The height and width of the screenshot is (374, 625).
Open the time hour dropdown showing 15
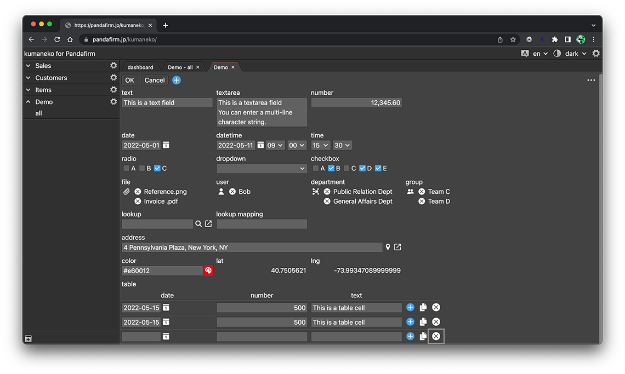coord(320,146)
